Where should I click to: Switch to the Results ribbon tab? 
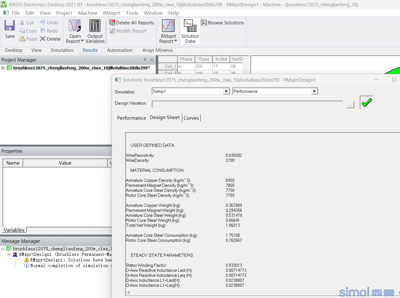click(x=90, y=50)
